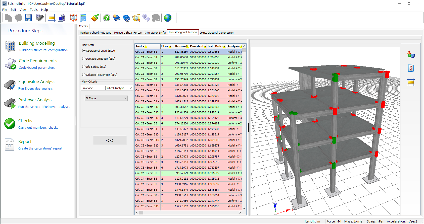Open the Critical Analysis combo box

(x=119, y=88)
